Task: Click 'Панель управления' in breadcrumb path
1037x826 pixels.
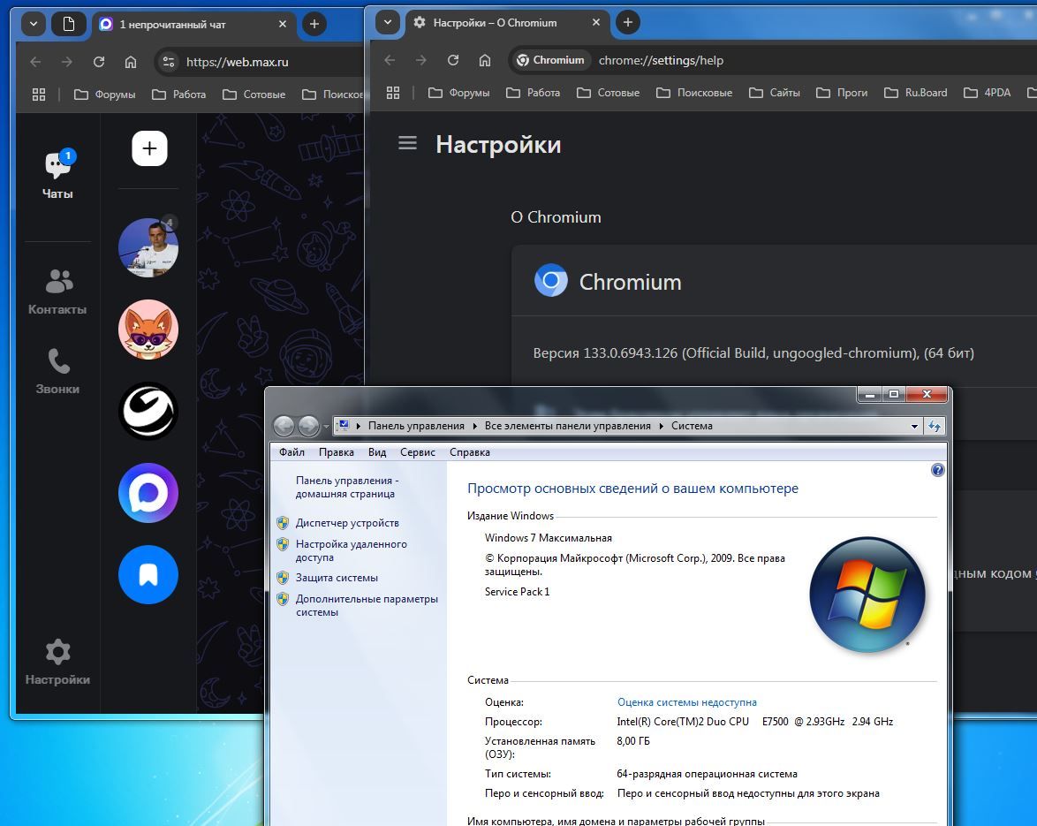Action: pos(416,426)
